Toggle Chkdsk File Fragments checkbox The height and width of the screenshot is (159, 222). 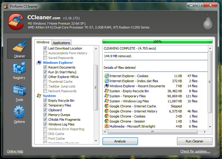coord(45,120)
